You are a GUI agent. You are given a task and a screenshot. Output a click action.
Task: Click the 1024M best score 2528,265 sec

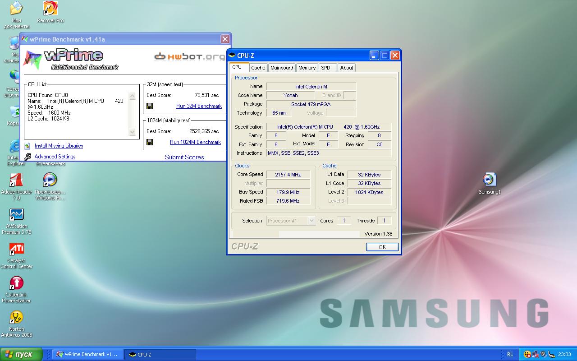204,131
